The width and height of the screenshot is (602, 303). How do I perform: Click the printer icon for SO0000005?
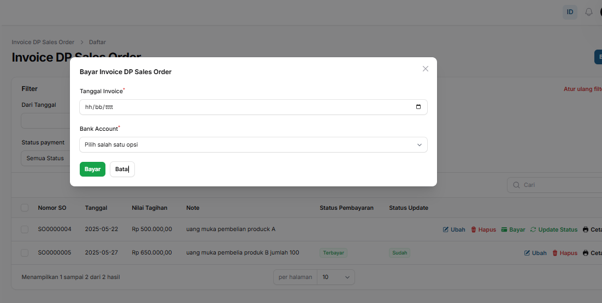click(x=586, y=253)
